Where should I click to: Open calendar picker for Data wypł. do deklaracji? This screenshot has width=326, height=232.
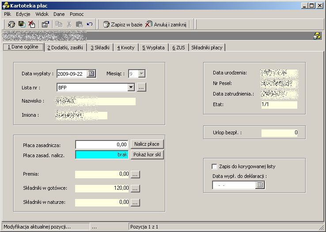tap(260, 185)
